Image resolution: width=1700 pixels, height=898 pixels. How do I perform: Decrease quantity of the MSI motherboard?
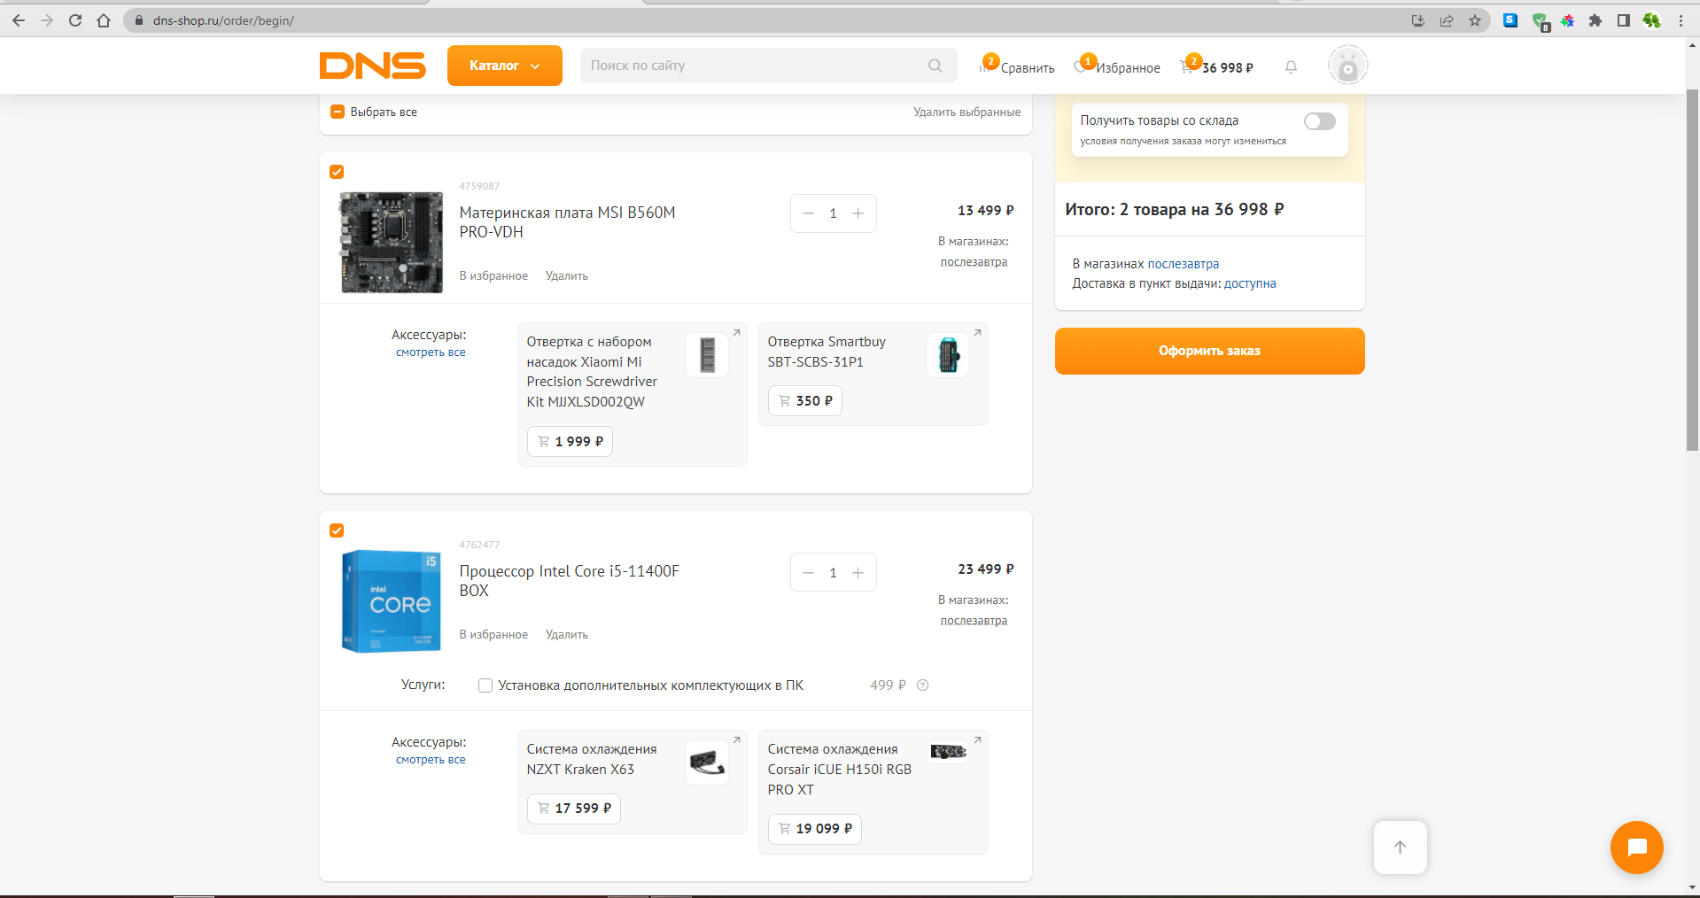tap(808, 213)
